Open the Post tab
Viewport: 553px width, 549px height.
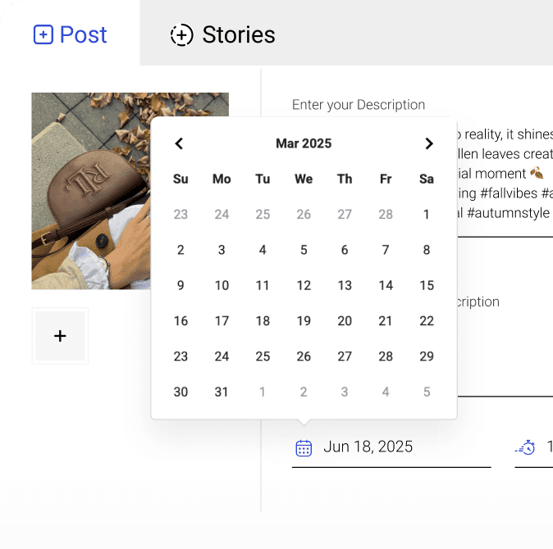tap(71, 35)
